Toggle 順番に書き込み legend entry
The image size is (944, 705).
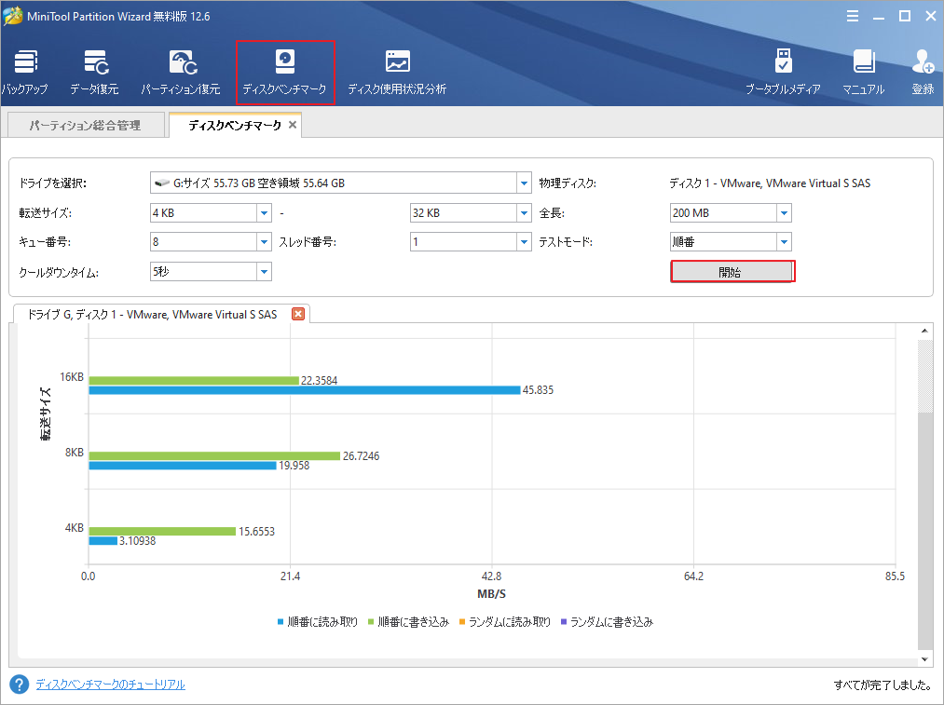tap(408, 622)
